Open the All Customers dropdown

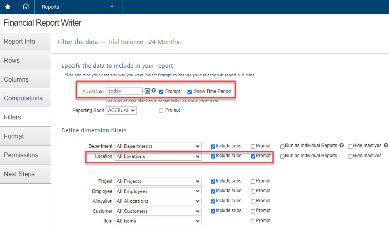pyautogui.click(x=158, y=211)
